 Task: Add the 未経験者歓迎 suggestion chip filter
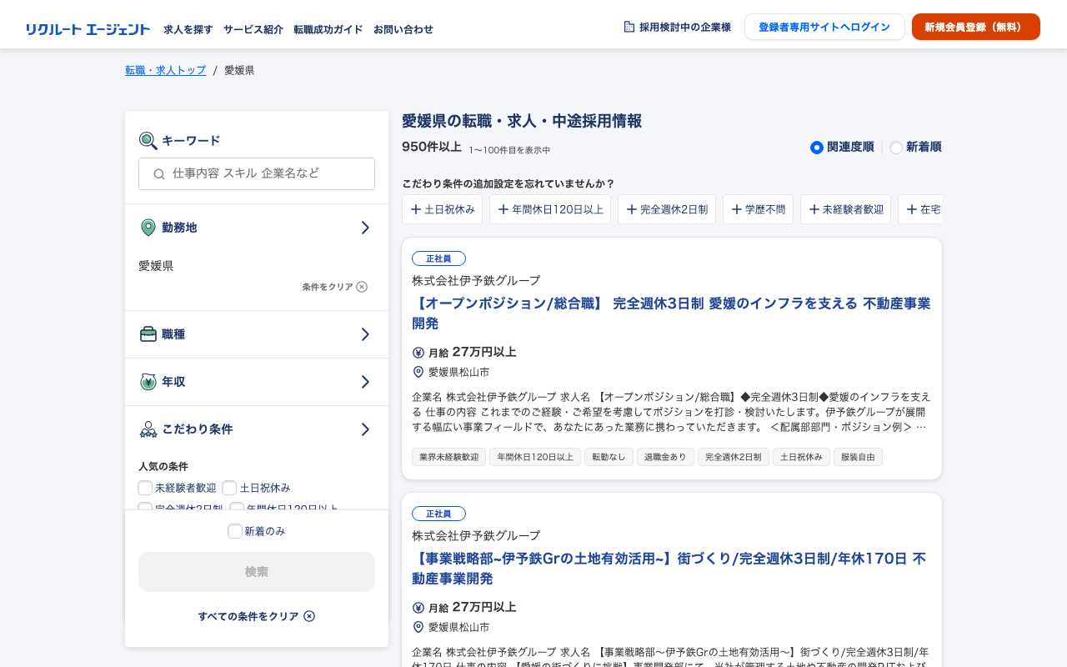tap(845, 209)
